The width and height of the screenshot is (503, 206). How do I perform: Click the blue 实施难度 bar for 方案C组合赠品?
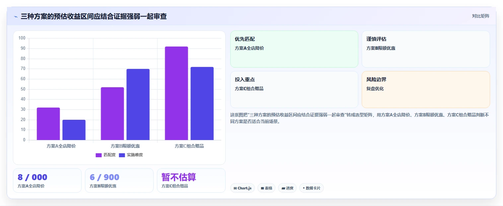pyautogui.click(x=202, y=103)
